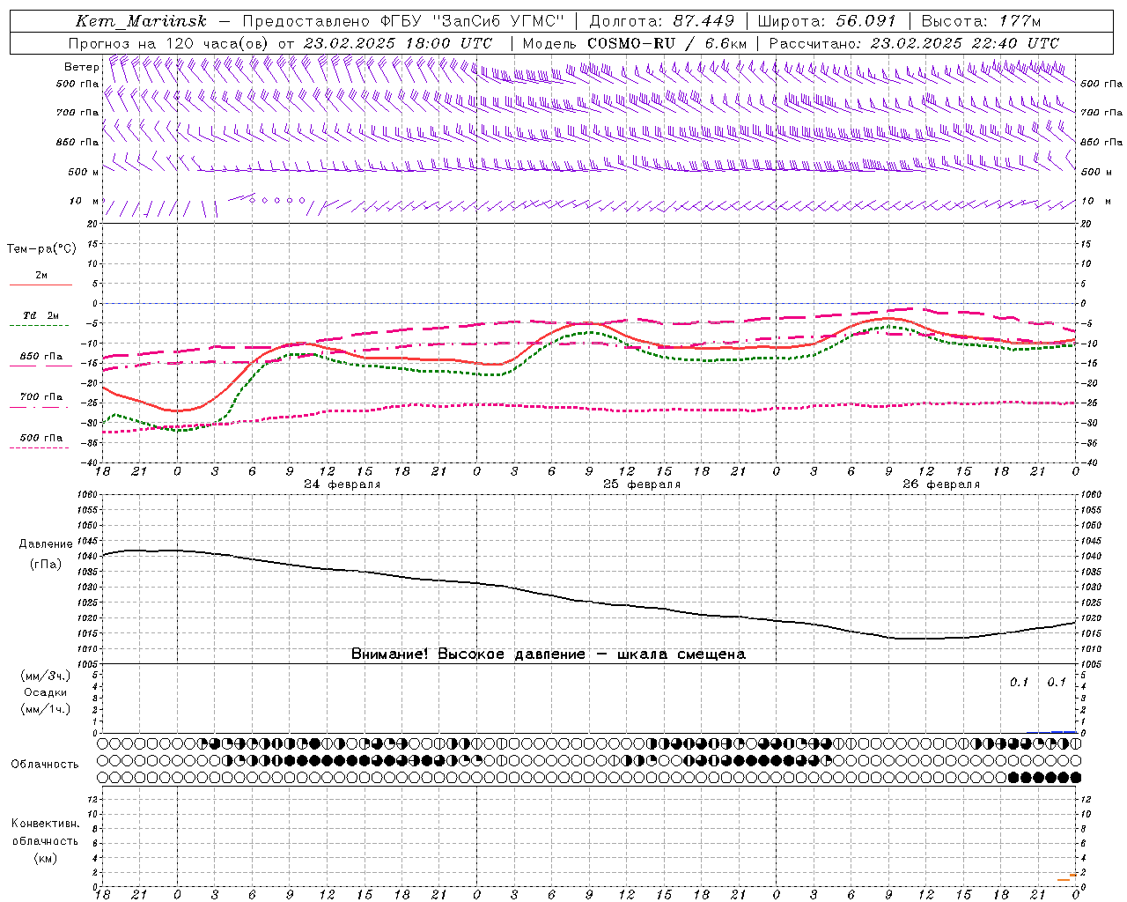Click the 'Td 2м' legend entry
The image size is (1127, 902).
[41, 315]
